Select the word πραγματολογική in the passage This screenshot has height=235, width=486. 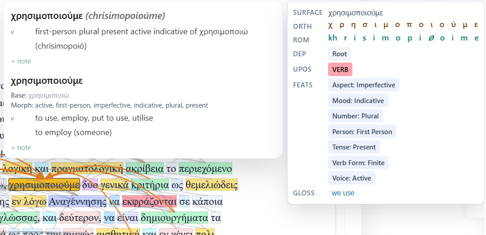pyautogui.click(x=87, y=169)
